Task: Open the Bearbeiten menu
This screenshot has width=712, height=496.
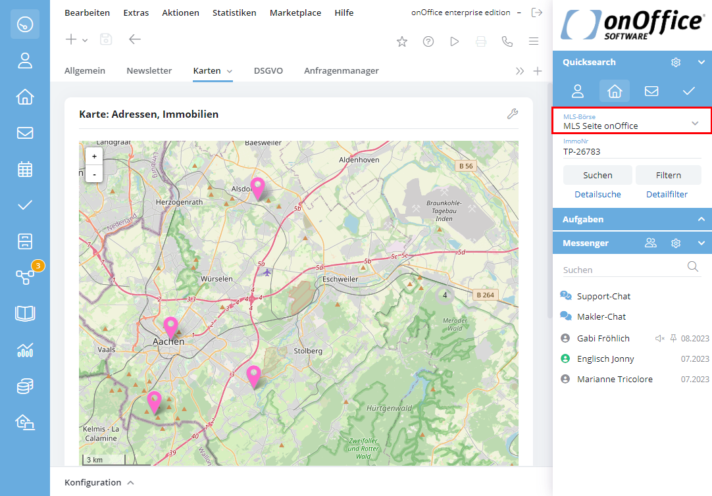Action: tap(87, 12)
